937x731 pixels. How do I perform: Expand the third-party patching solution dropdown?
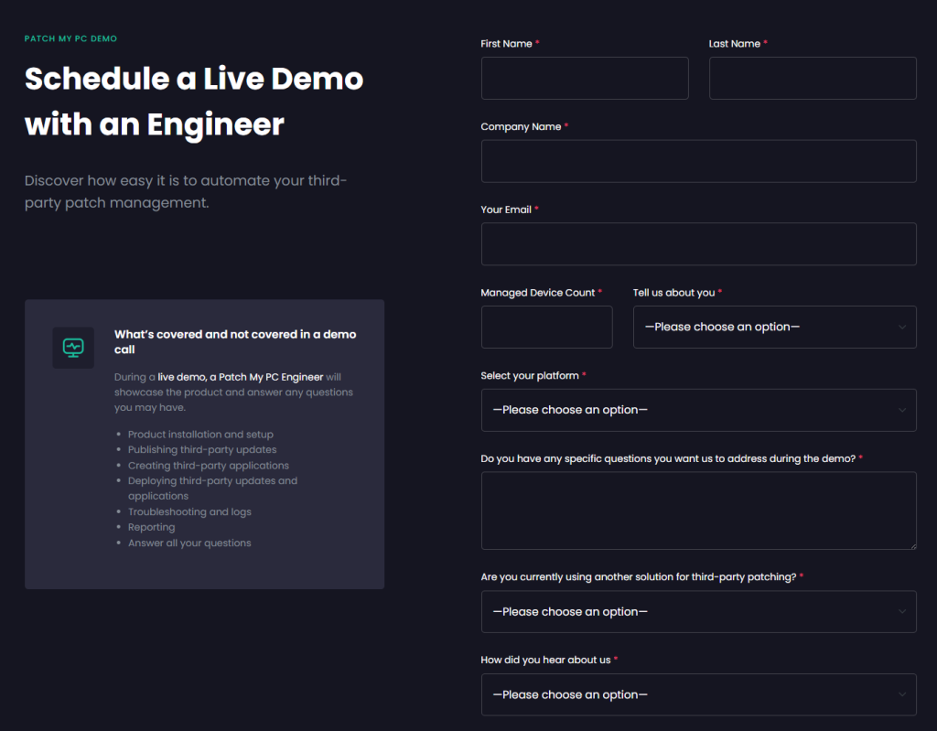point(698,611)
